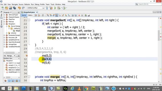Collapse the merge method code fold on line 37
Viewport: 162px width, 91px height.
click(29, 77)
